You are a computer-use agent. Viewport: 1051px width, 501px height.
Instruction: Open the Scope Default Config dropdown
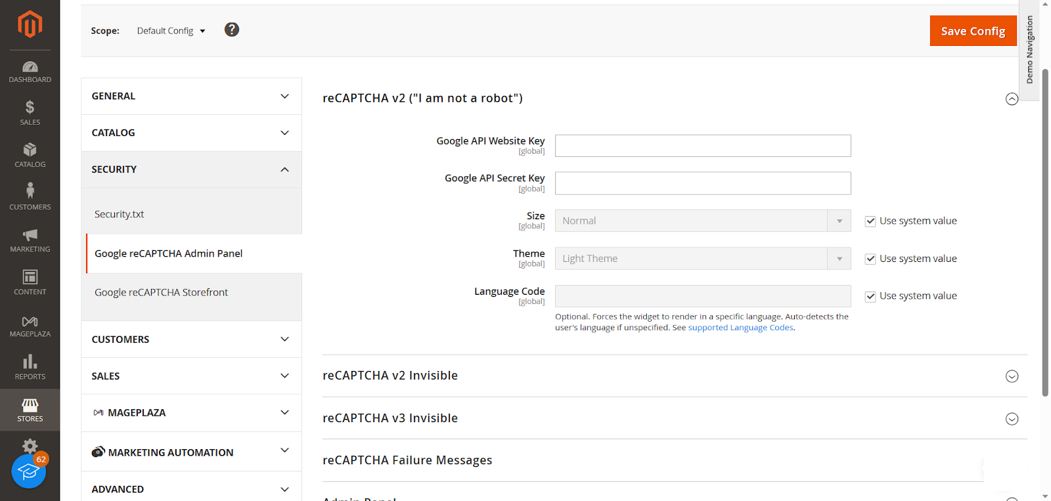tap(171, 31)
